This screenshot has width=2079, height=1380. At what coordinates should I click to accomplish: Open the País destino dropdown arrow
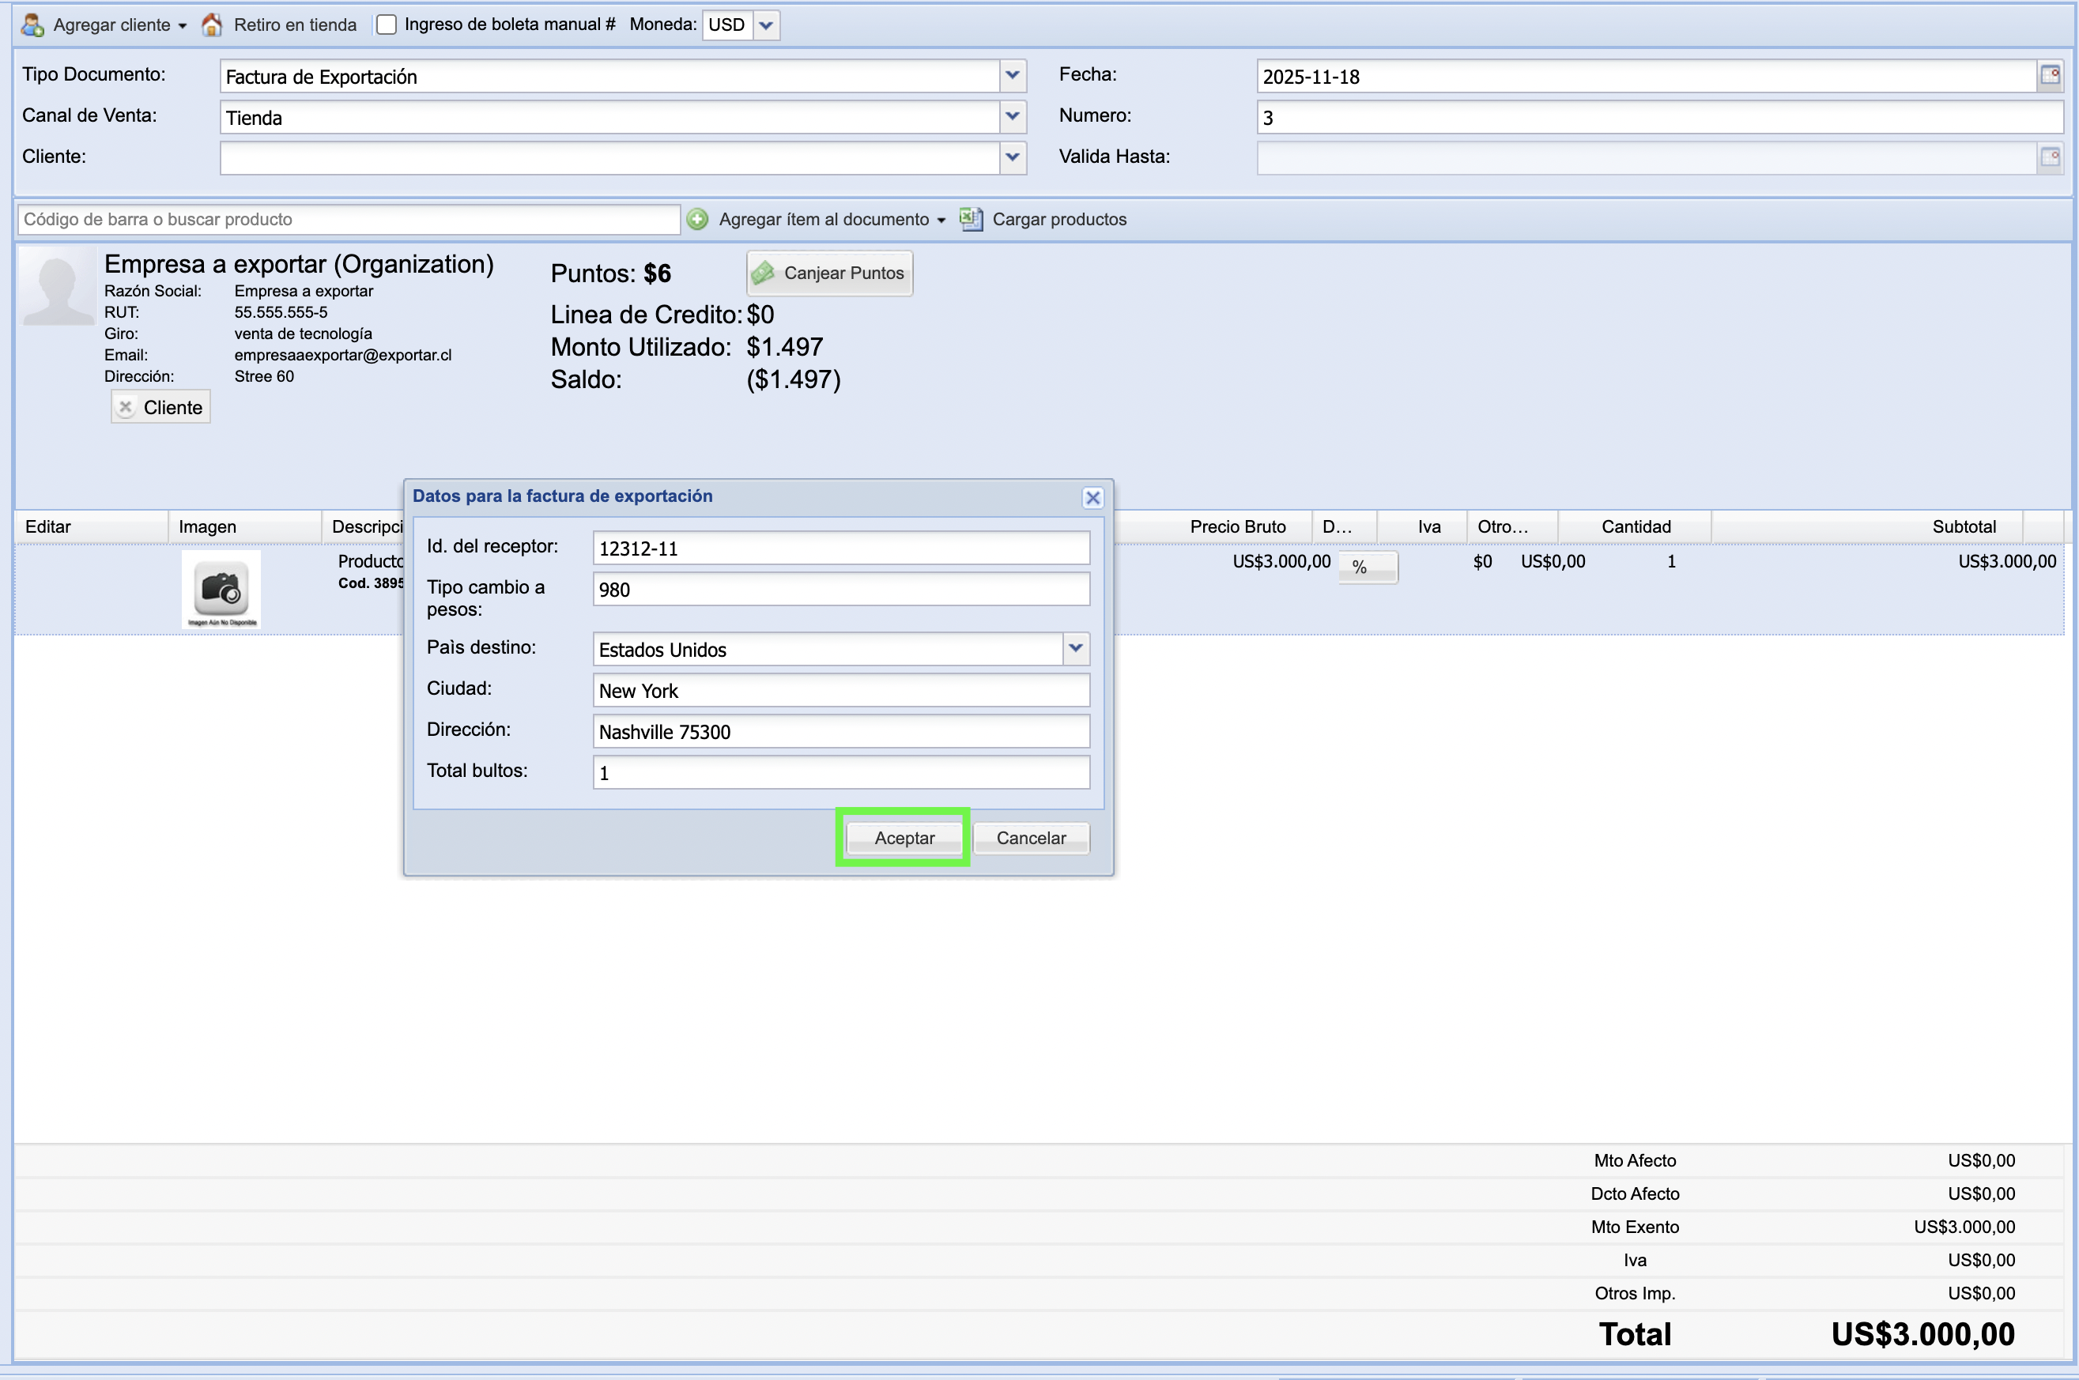1075,649
